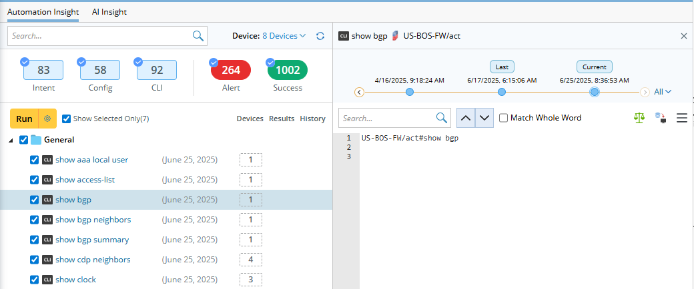Click CLI icon beside show clock

click(47, 279)
